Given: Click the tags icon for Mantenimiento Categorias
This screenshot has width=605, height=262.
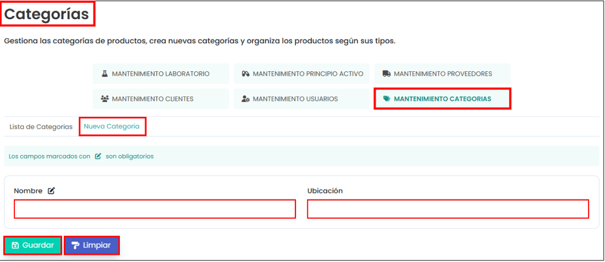Looking at the screenshot, I should coord(387,99).
